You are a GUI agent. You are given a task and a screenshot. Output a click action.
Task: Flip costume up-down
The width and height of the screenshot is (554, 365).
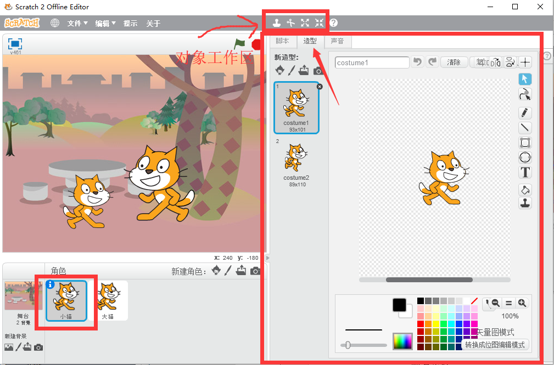tap(510, 62)
